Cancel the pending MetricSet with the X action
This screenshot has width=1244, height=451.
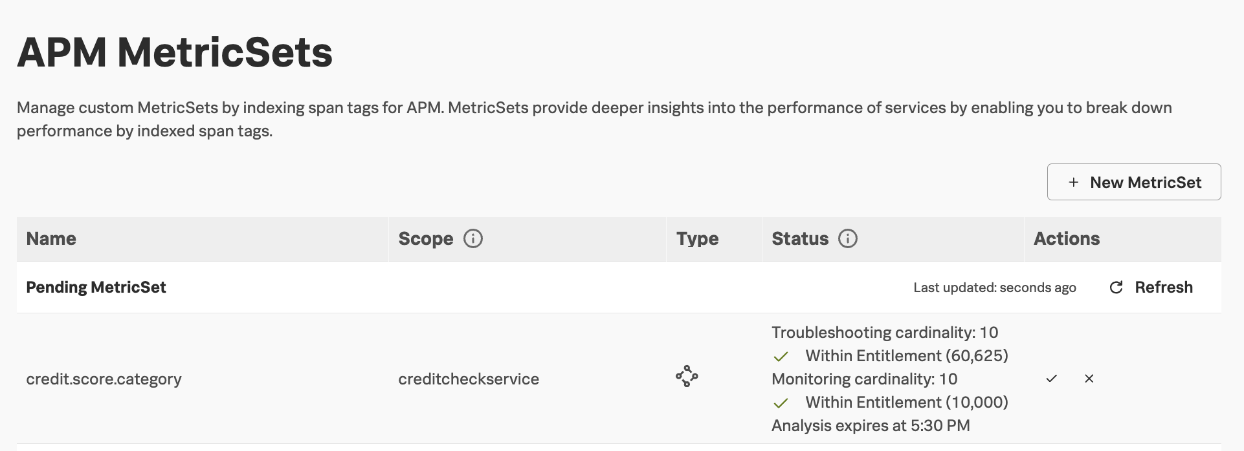click(1089, 379)
